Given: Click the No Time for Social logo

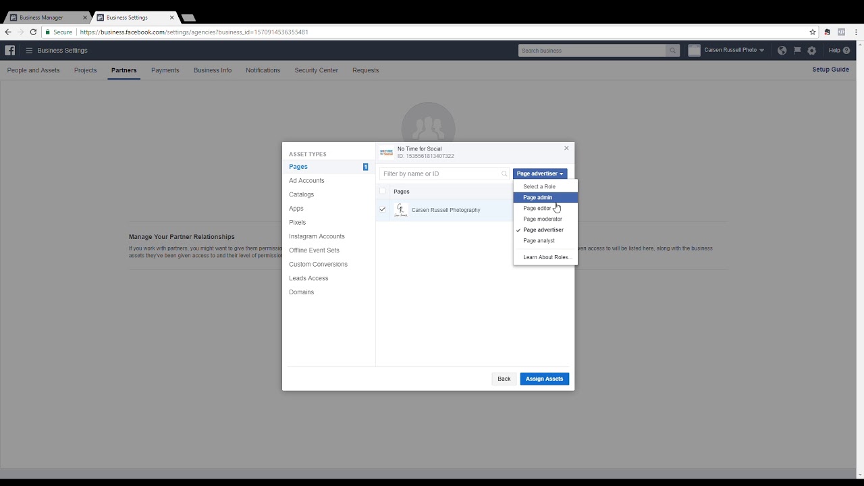Looking at the screenshot, I should (386, 153).
